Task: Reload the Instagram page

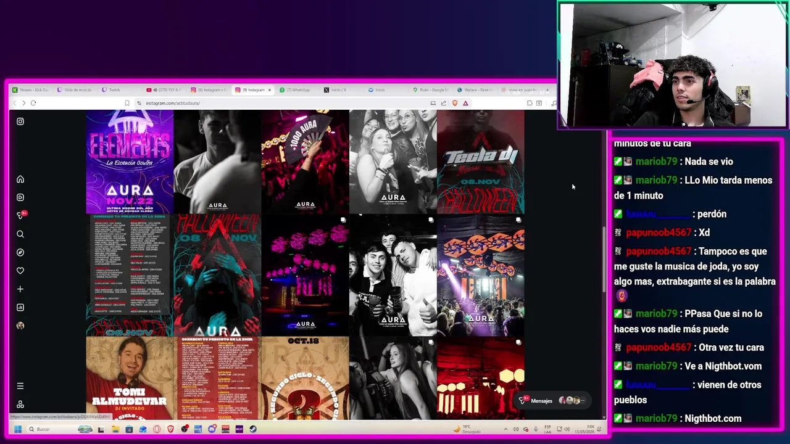Action: point(33,103)
